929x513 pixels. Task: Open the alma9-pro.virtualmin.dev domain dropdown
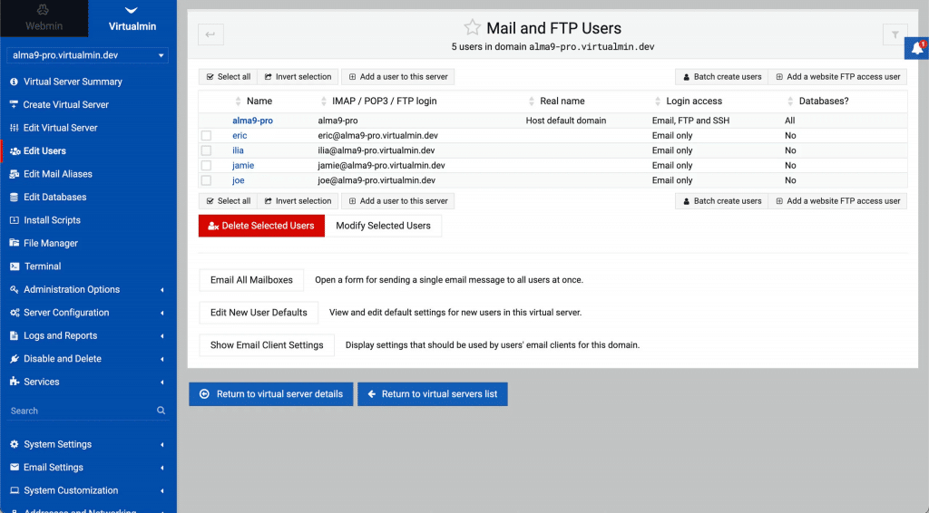coord(87,55)
